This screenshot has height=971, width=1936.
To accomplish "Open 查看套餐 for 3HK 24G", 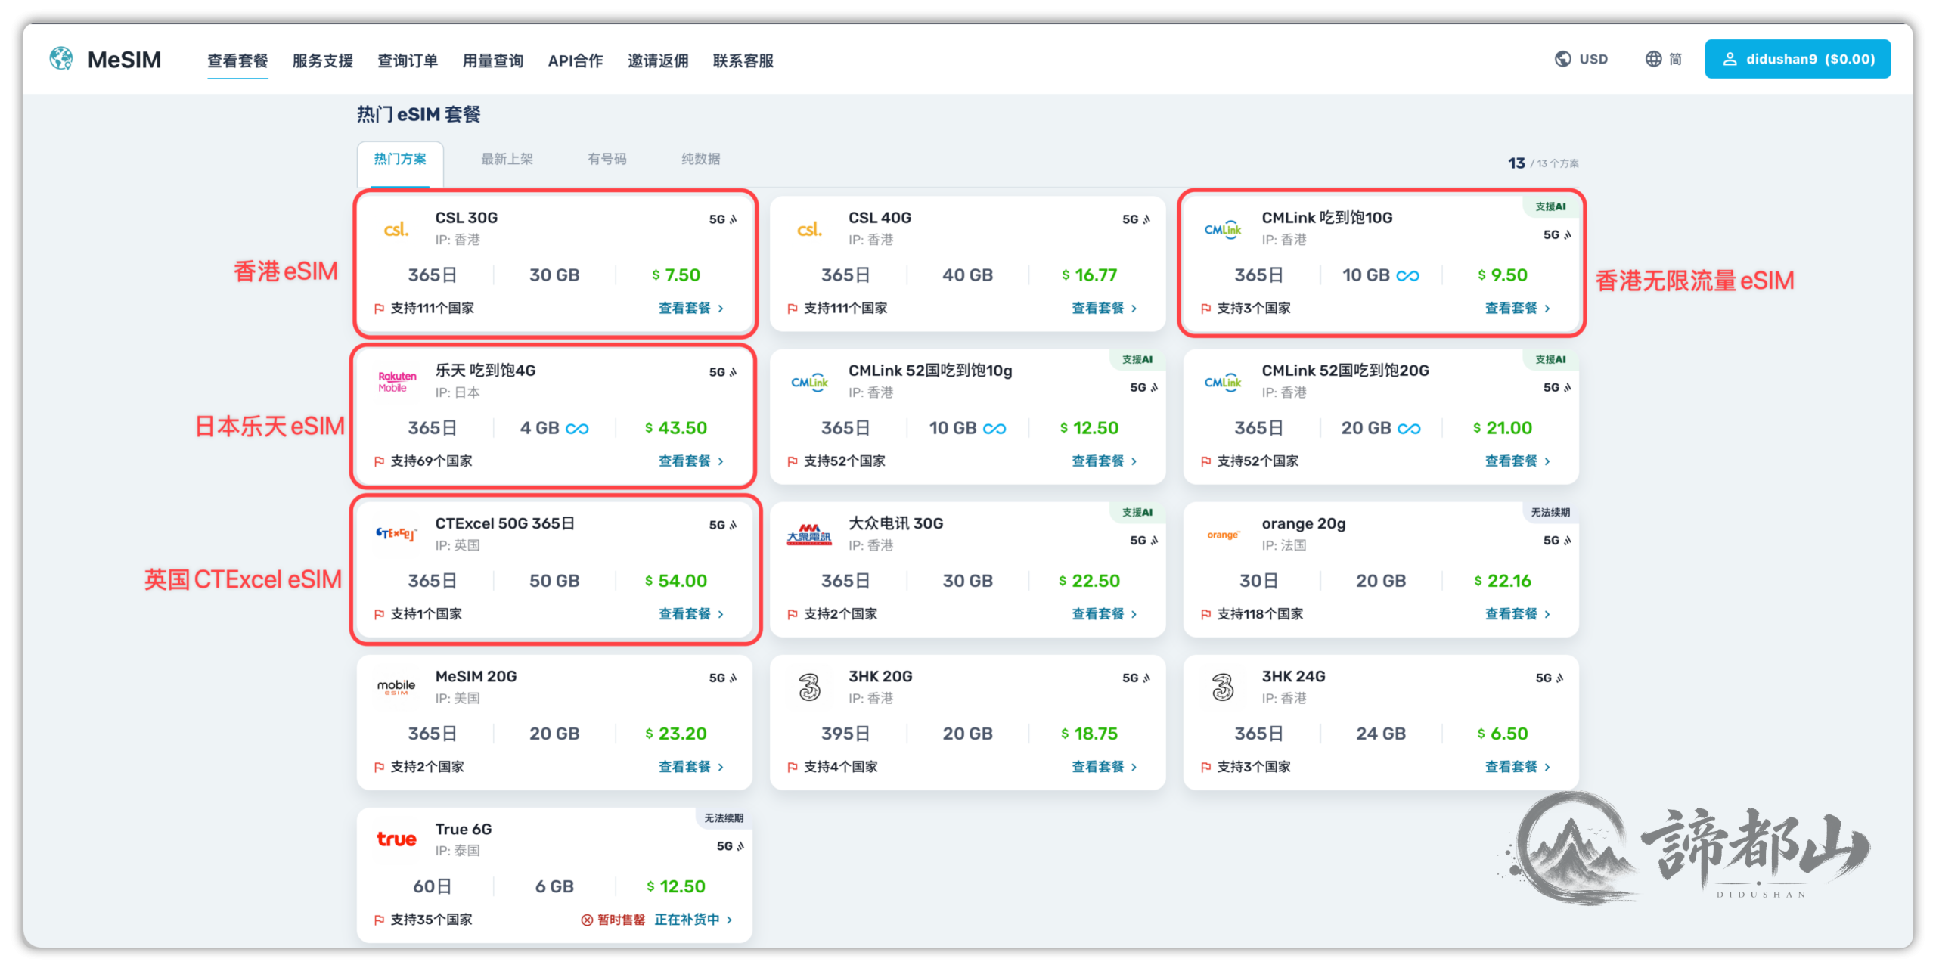I will click(x=1518, y=766).
